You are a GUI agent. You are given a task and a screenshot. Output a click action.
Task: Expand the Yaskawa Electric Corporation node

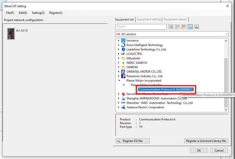click(x=119, y=108)
